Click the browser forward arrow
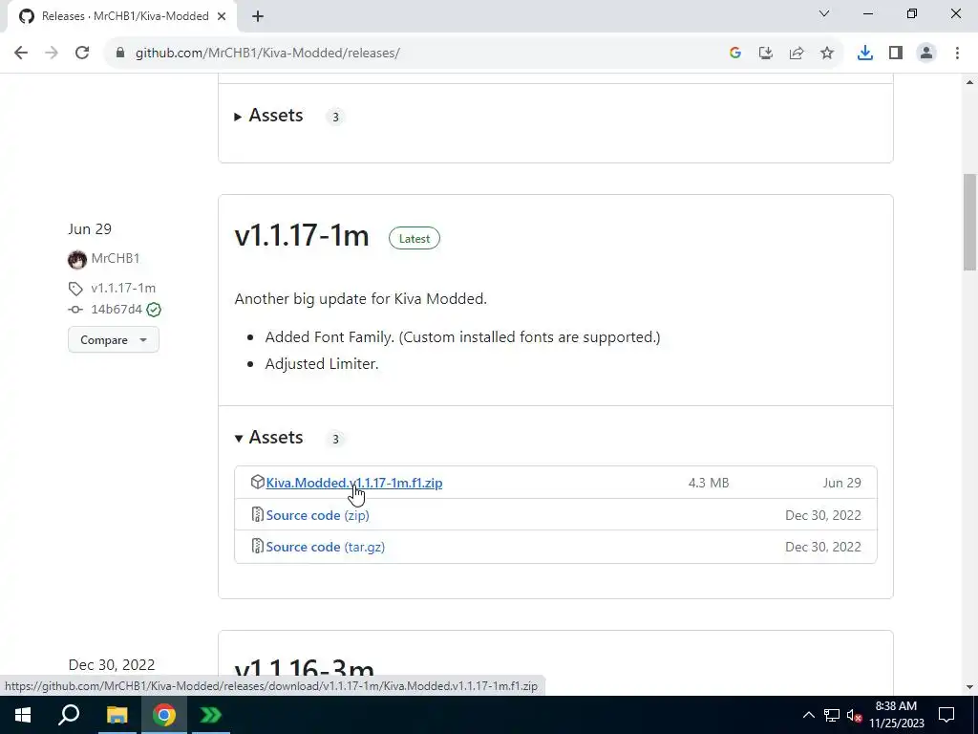This screenshot has height=734, width=978. (52, 54)
